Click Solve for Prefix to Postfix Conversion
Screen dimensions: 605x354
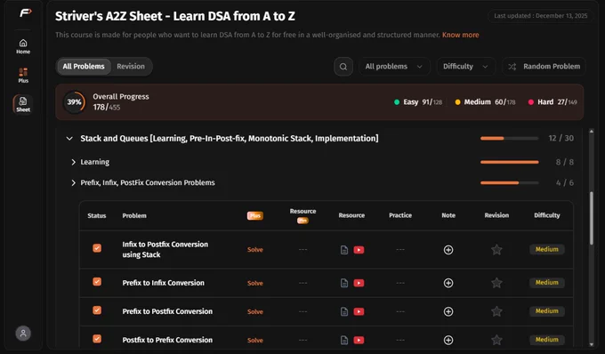tap(255, 311)
